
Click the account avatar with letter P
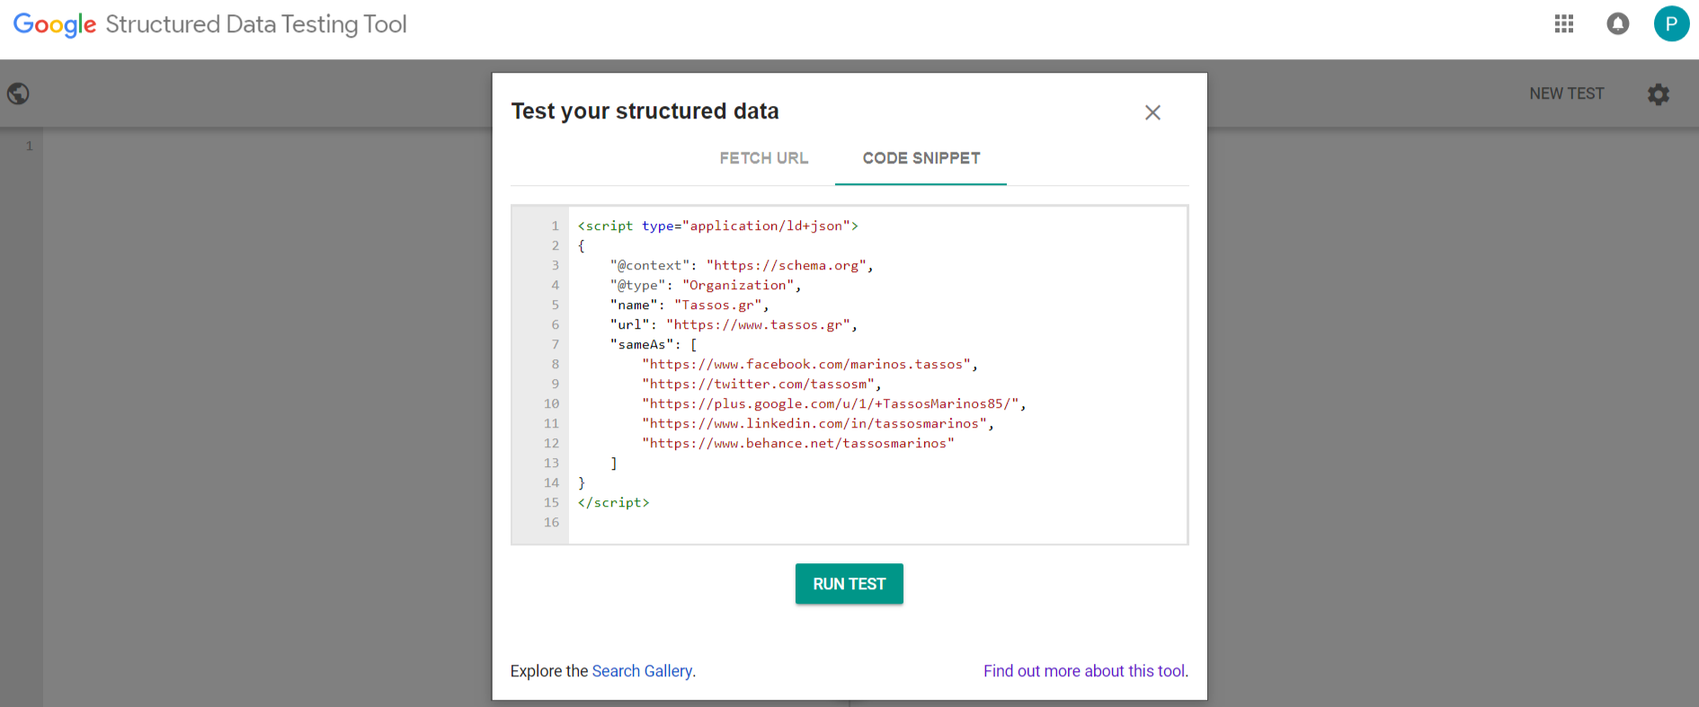point(1670,24)
